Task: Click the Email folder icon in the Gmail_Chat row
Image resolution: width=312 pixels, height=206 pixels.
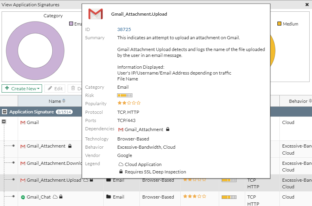Action: [108, 197]
